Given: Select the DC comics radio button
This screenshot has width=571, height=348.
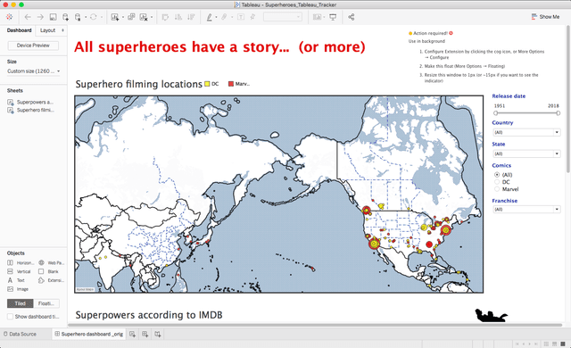Looking at the screenshot, I should click(x=497, y=182).
